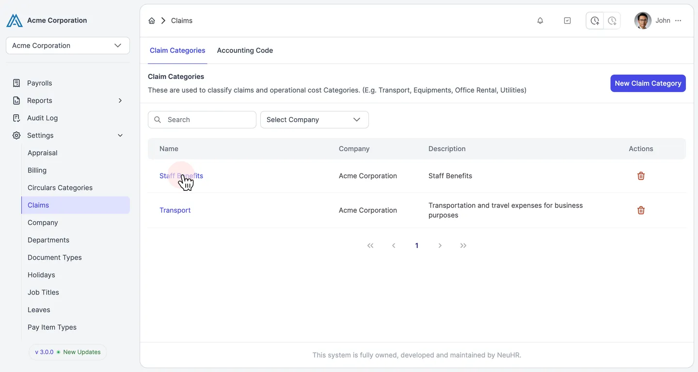Viewport: 698px width, 372px height.
Task: Click the Company column header
Action: [x=354, y=149]
